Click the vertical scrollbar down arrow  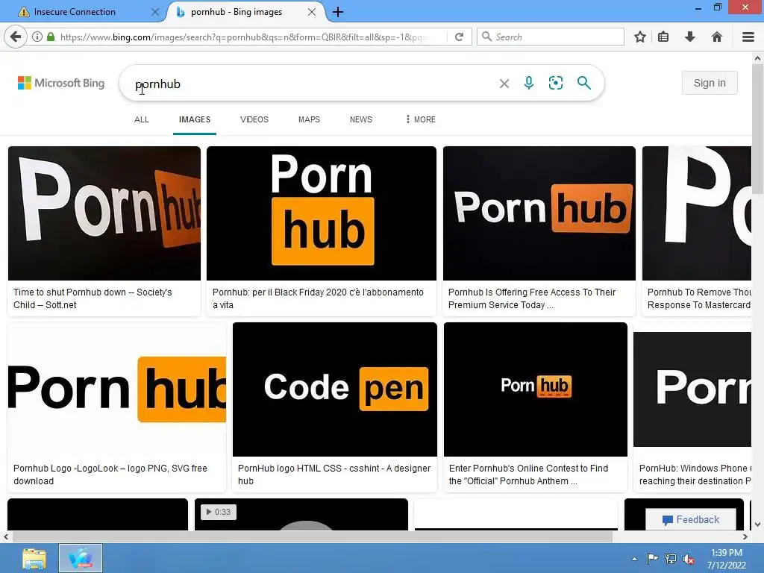pyautogui.click(x=757, y=525)
